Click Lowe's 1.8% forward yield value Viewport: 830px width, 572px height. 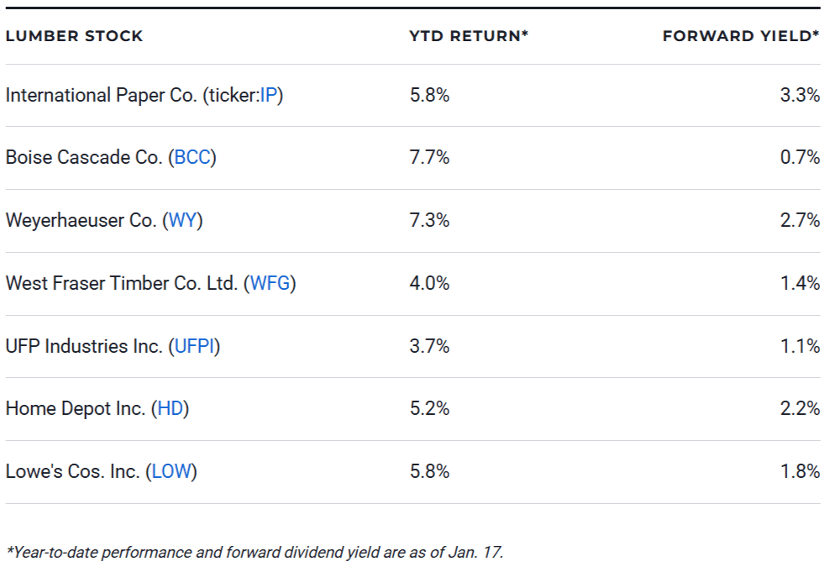(800, 472)
